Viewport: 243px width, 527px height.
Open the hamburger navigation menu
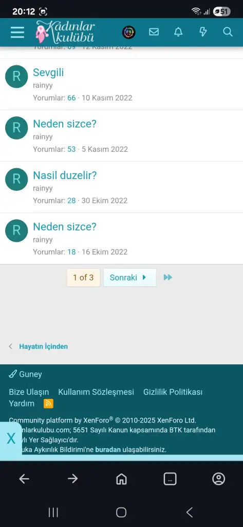(17, 32)
